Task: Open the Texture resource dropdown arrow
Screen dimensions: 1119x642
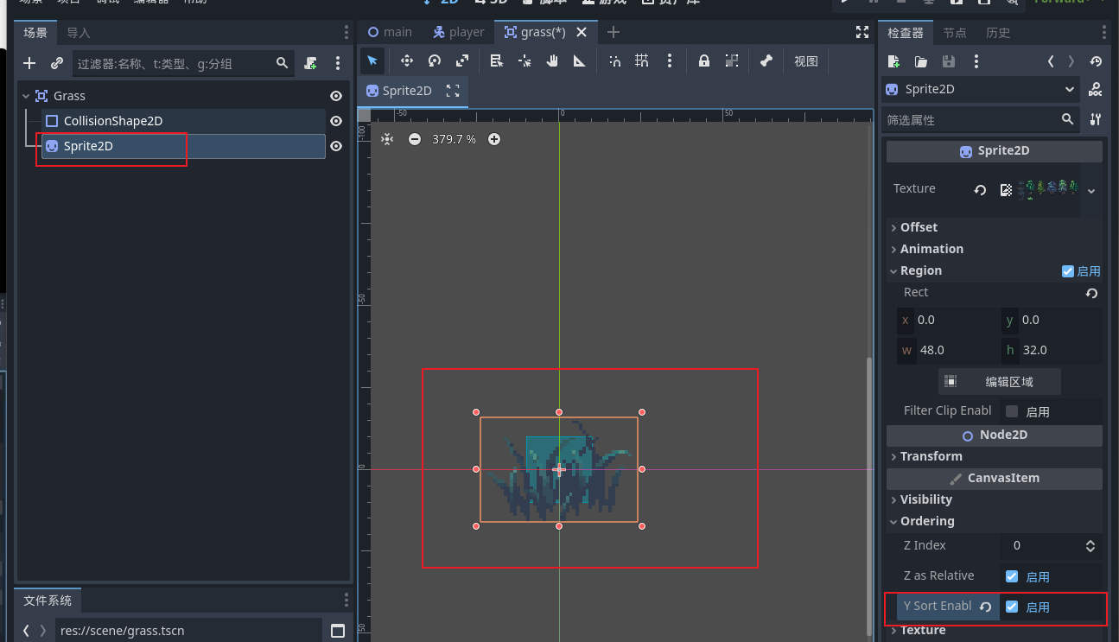Action: [x=1091, y=191]
